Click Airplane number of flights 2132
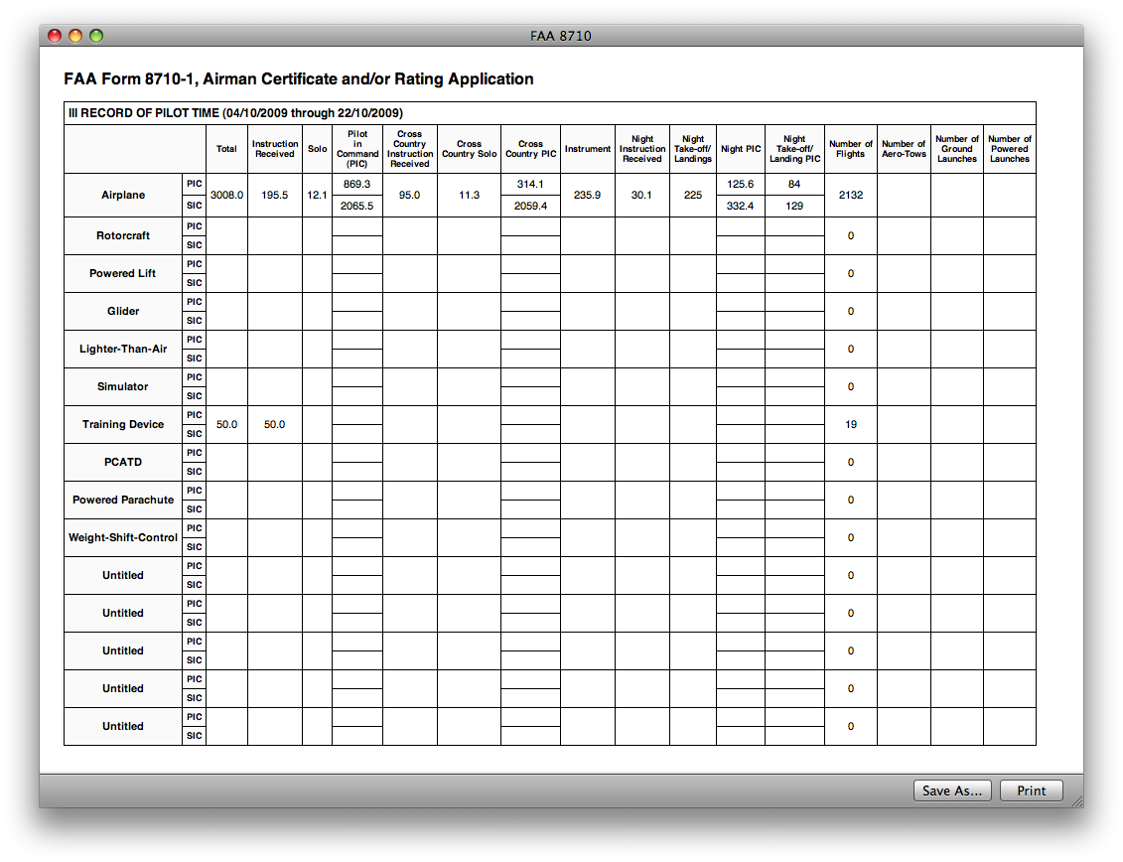Screen dimensions: 1123x862 851,195
